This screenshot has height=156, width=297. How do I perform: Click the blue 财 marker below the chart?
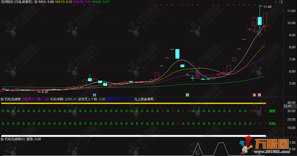[94, 95]
